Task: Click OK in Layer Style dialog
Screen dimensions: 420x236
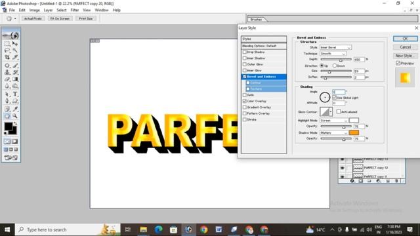Action: pyautogui.click(x=406, y=39)
